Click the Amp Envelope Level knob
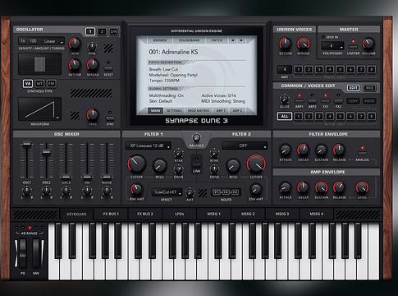The height and width of the screenshot is (296, 398). point(362,188)
